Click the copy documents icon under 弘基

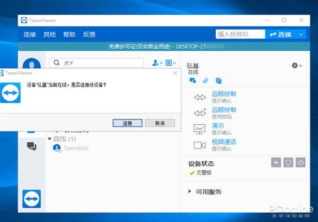pyautogui.click(x=218, y=81)
